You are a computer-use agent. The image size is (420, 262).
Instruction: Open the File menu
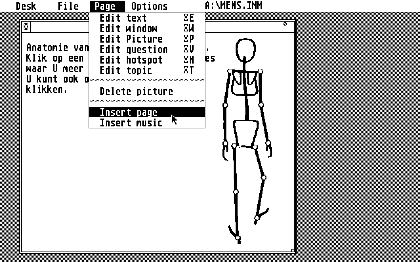click(x=68, y=5)
